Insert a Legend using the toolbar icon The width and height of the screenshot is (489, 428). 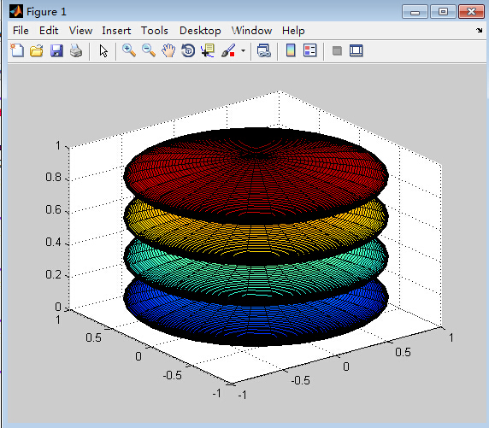(x=310, y=50)
